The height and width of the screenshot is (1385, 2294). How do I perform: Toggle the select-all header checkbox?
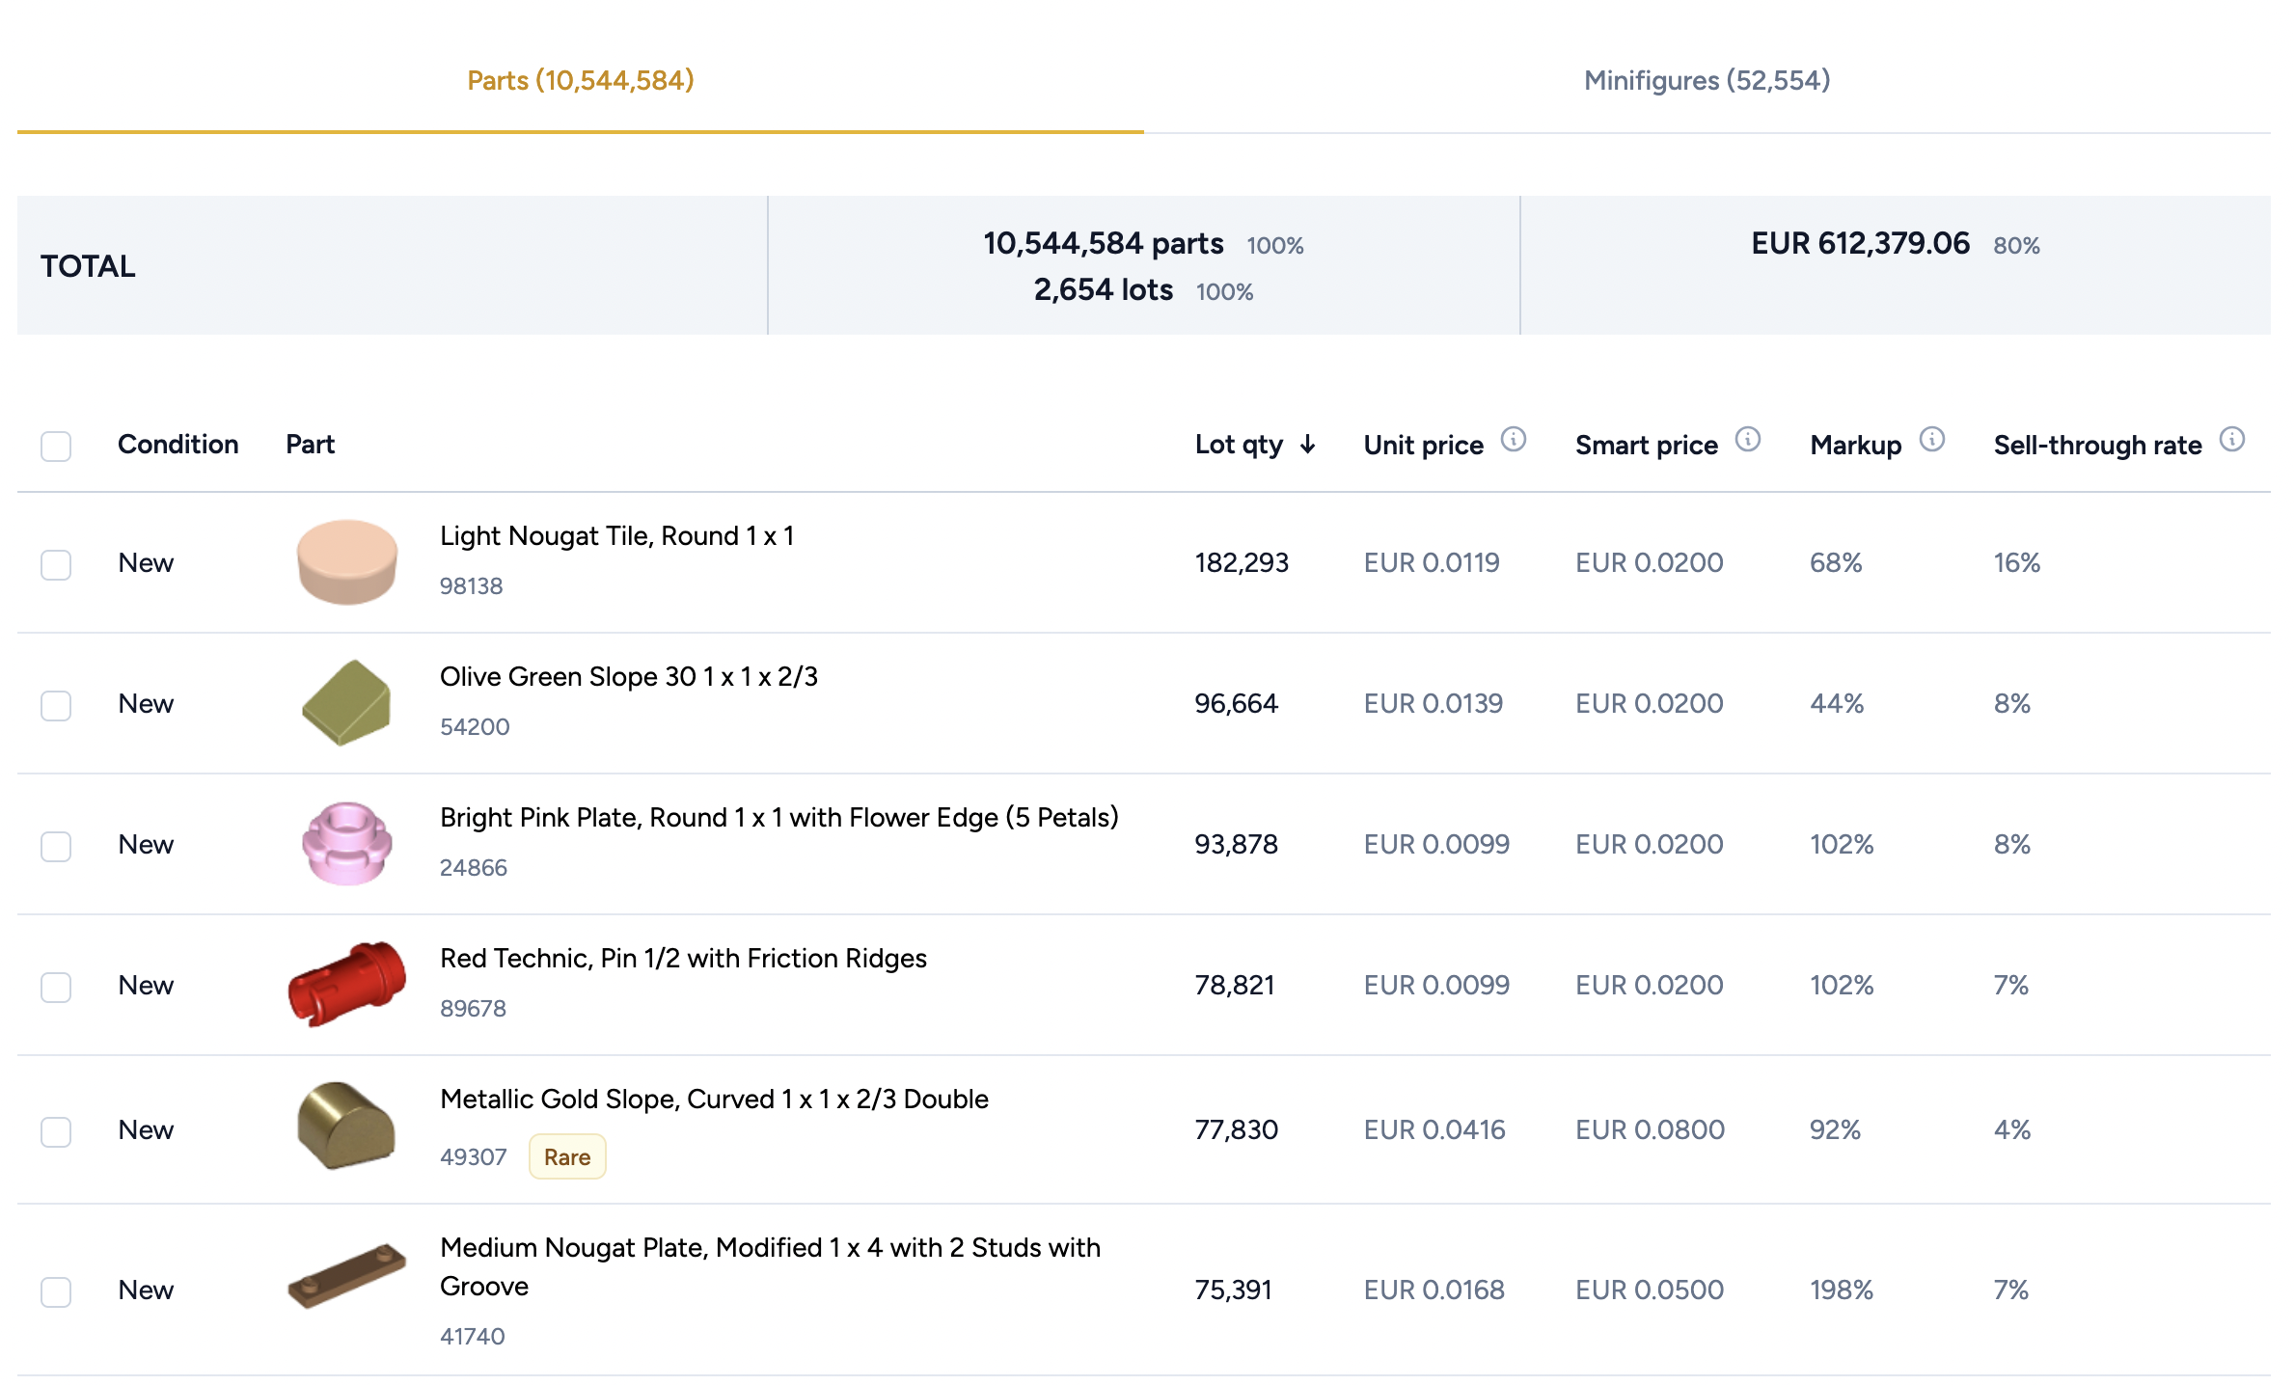click(x=56, y=446)
